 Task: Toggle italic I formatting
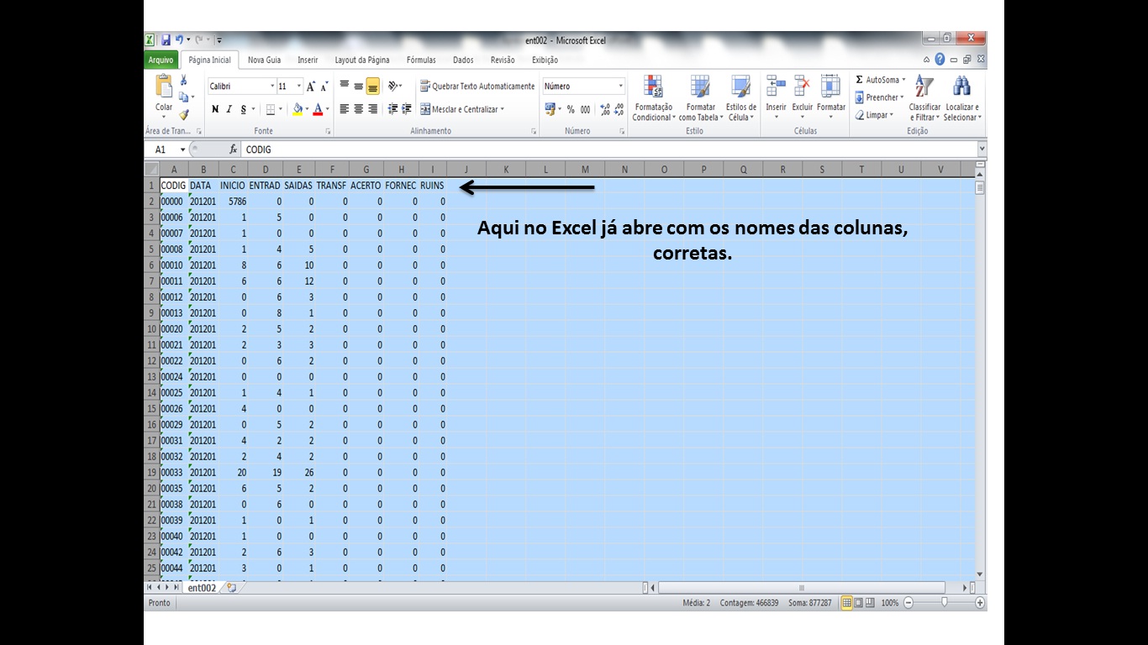[229, 109]
